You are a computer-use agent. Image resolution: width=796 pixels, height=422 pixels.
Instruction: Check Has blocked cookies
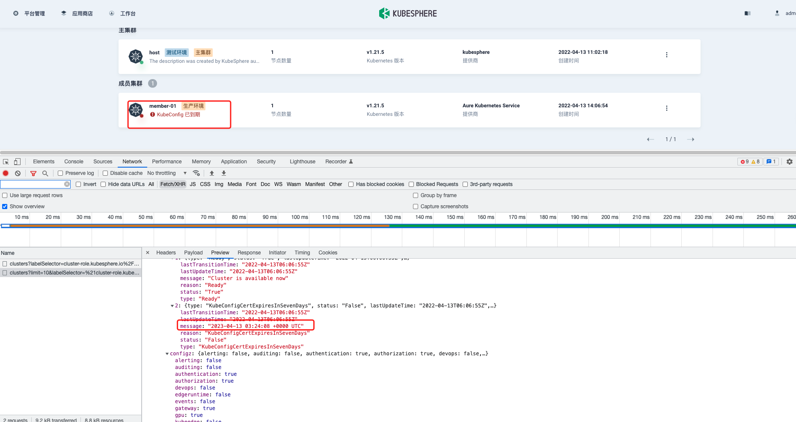click(351, 184)
